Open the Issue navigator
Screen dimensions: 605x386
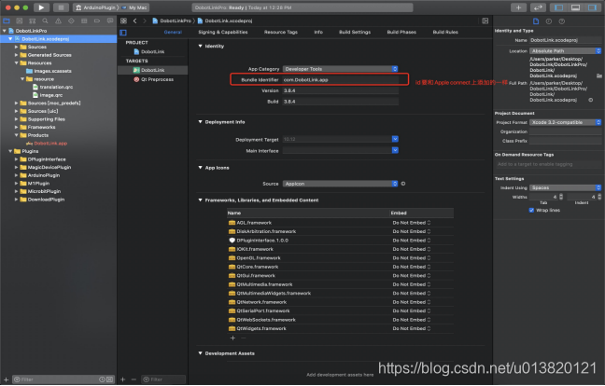(x=58, y=21)
